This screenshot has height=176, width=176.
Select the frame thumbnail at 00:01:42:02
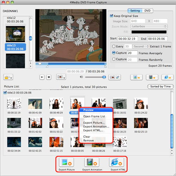tap(35, 123)
